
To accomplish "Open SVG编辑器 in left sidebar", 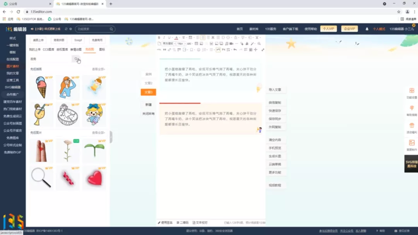I will point(12,87).
